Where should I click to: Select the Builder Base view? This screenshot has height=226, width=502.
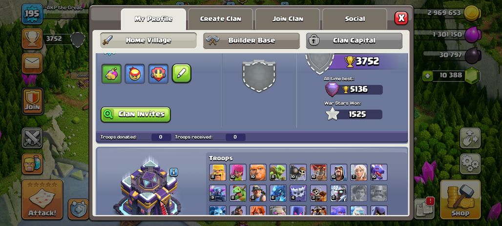[251, 41]
